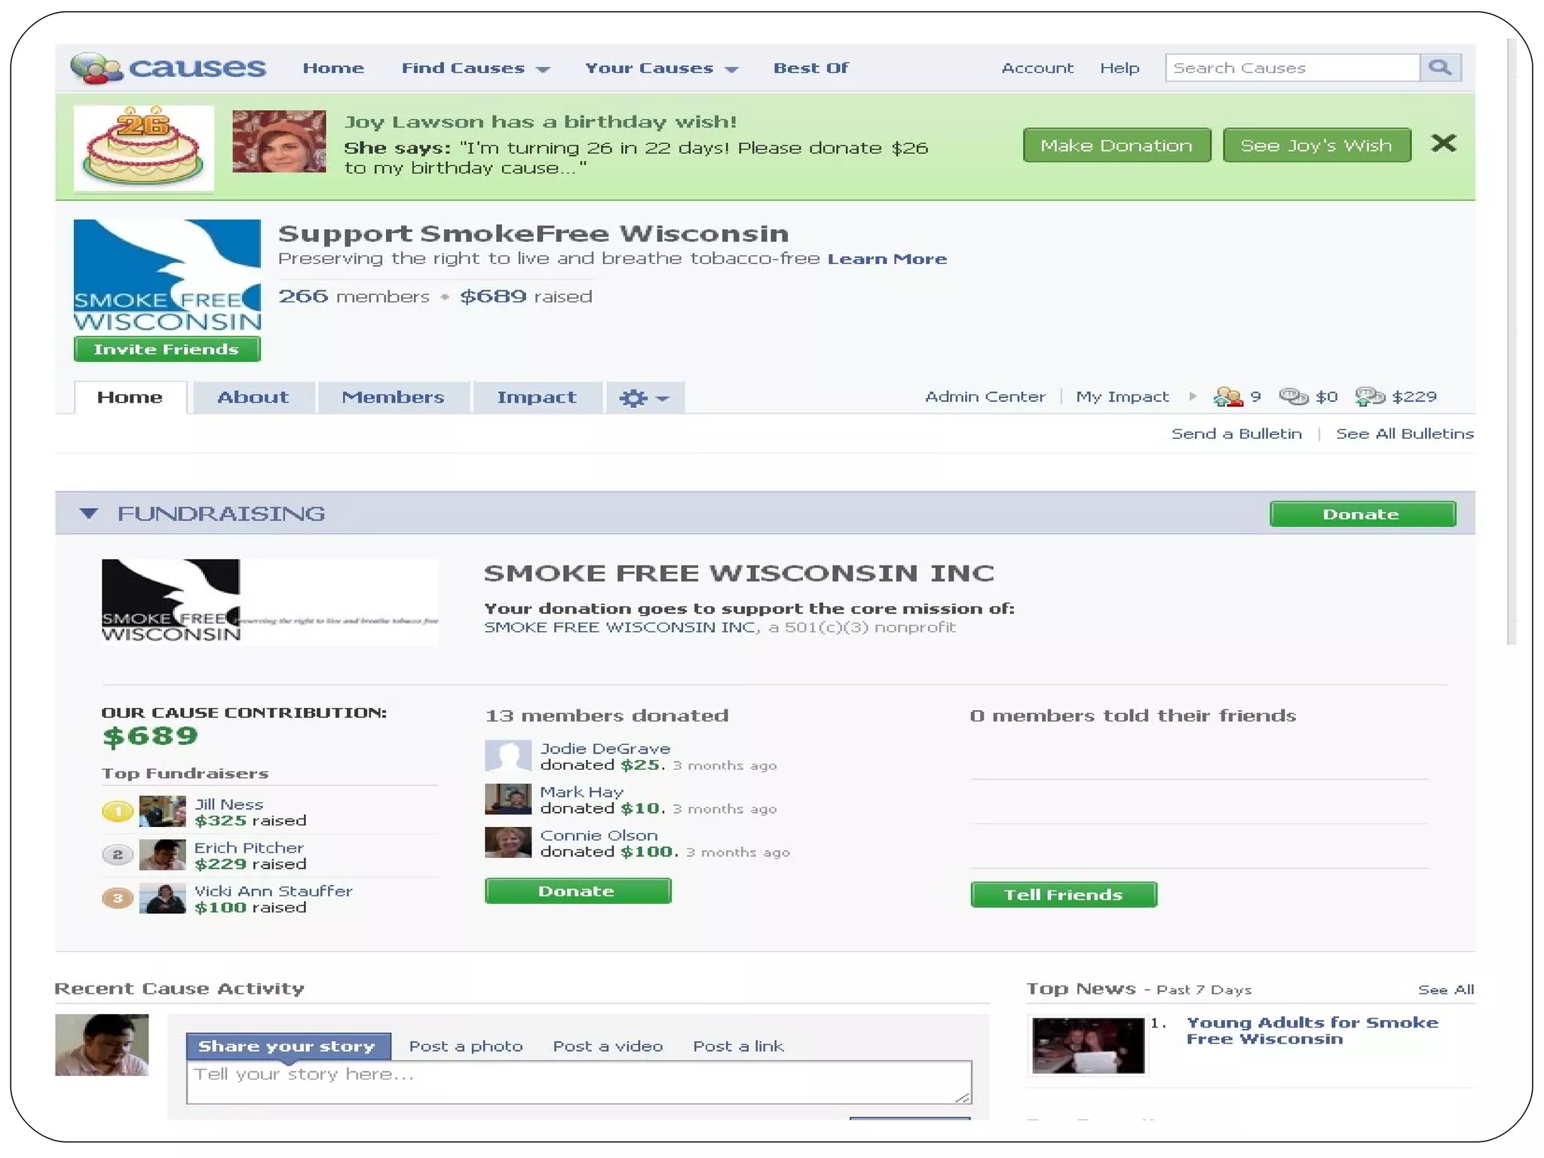Viewport: 1544px width, 1158px height.
Task: Dismiss the birthday wish banner
Action: tap(1443, 143)
